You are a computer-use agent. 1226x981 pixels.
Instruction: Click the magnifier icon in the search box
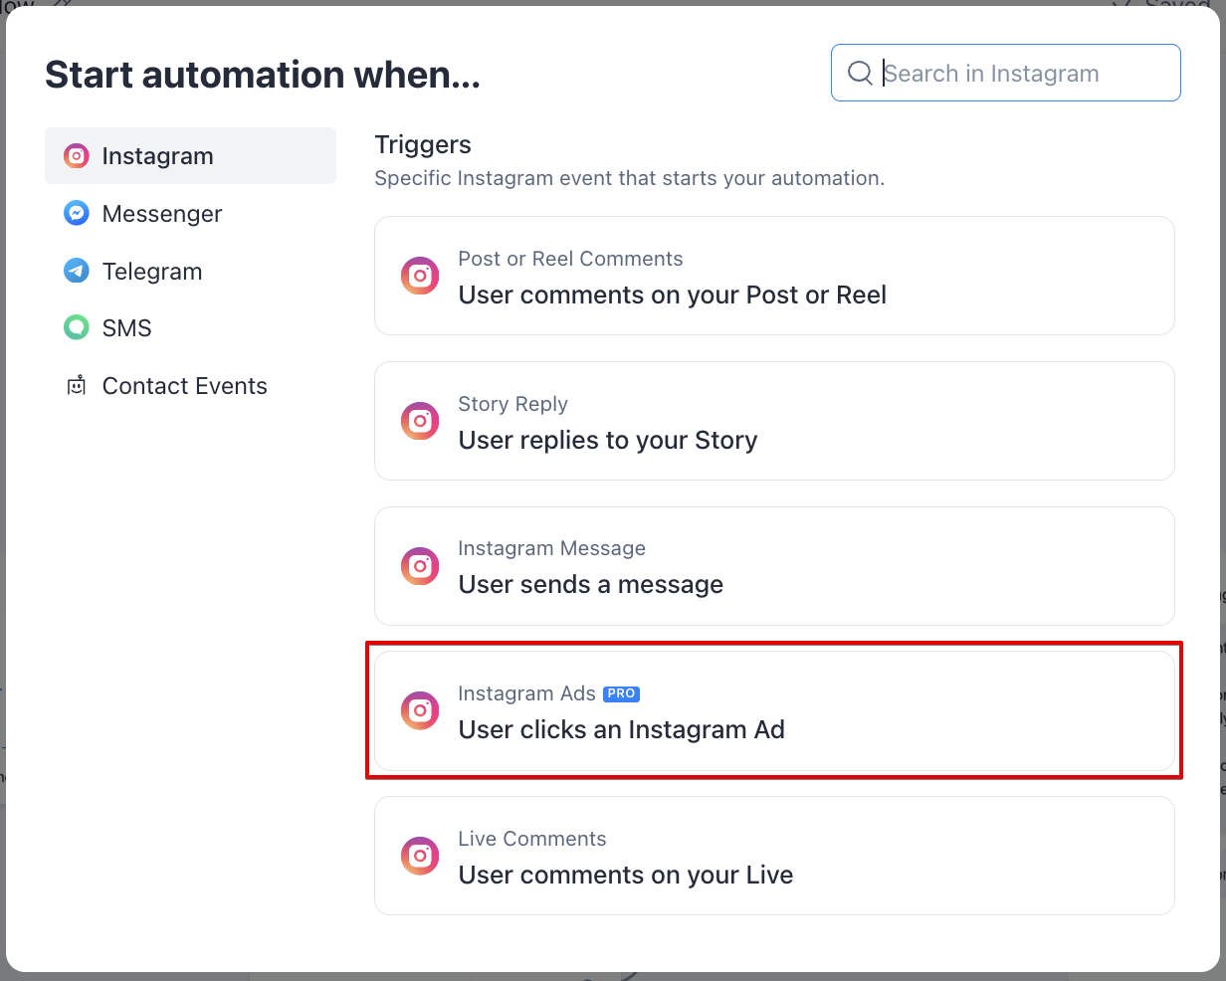tap(860, 73)
